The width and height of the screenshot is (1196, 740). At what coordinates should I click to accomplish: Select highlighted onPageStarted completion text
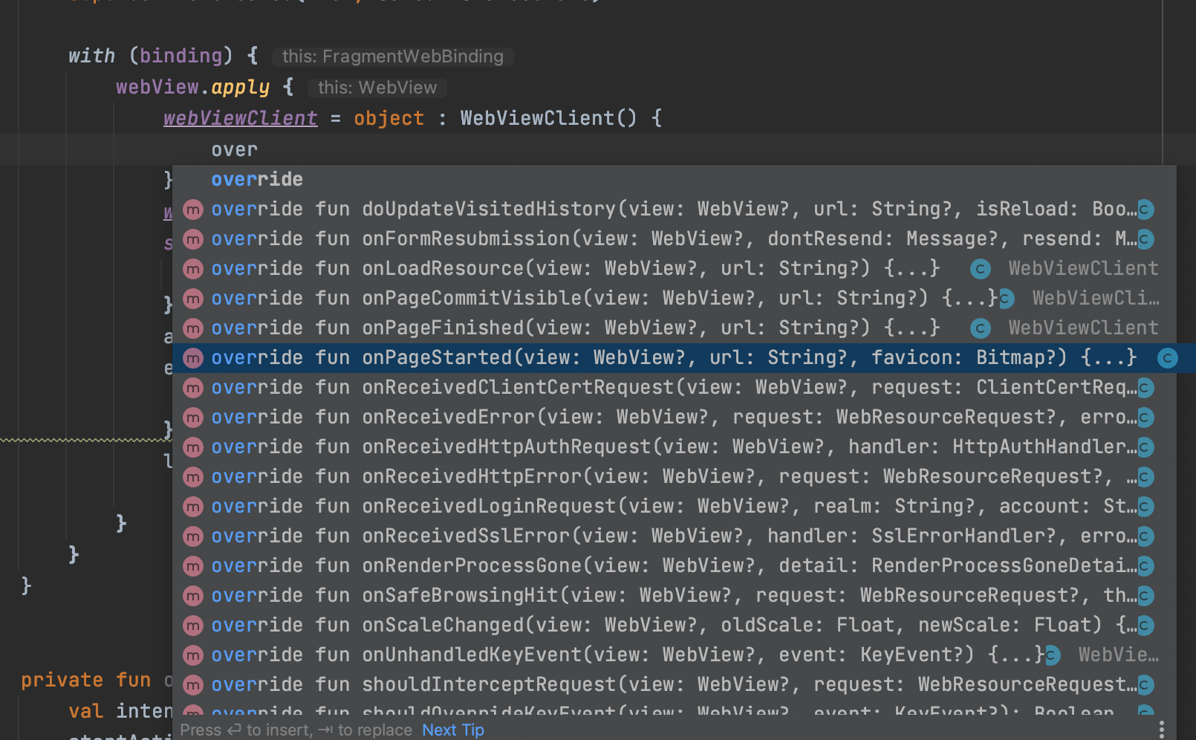[x=674, y=357]
